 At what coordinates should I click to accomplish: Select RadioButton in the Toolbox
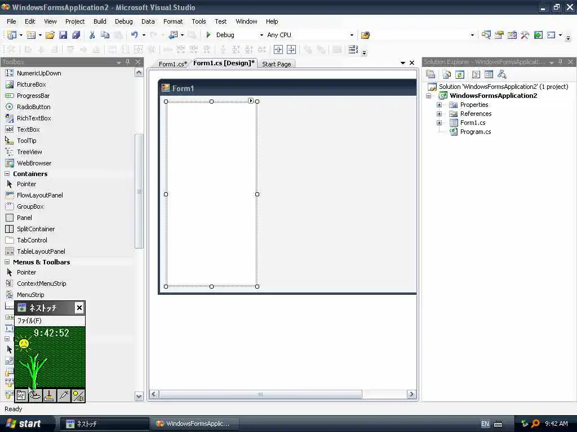click(33, 107)
